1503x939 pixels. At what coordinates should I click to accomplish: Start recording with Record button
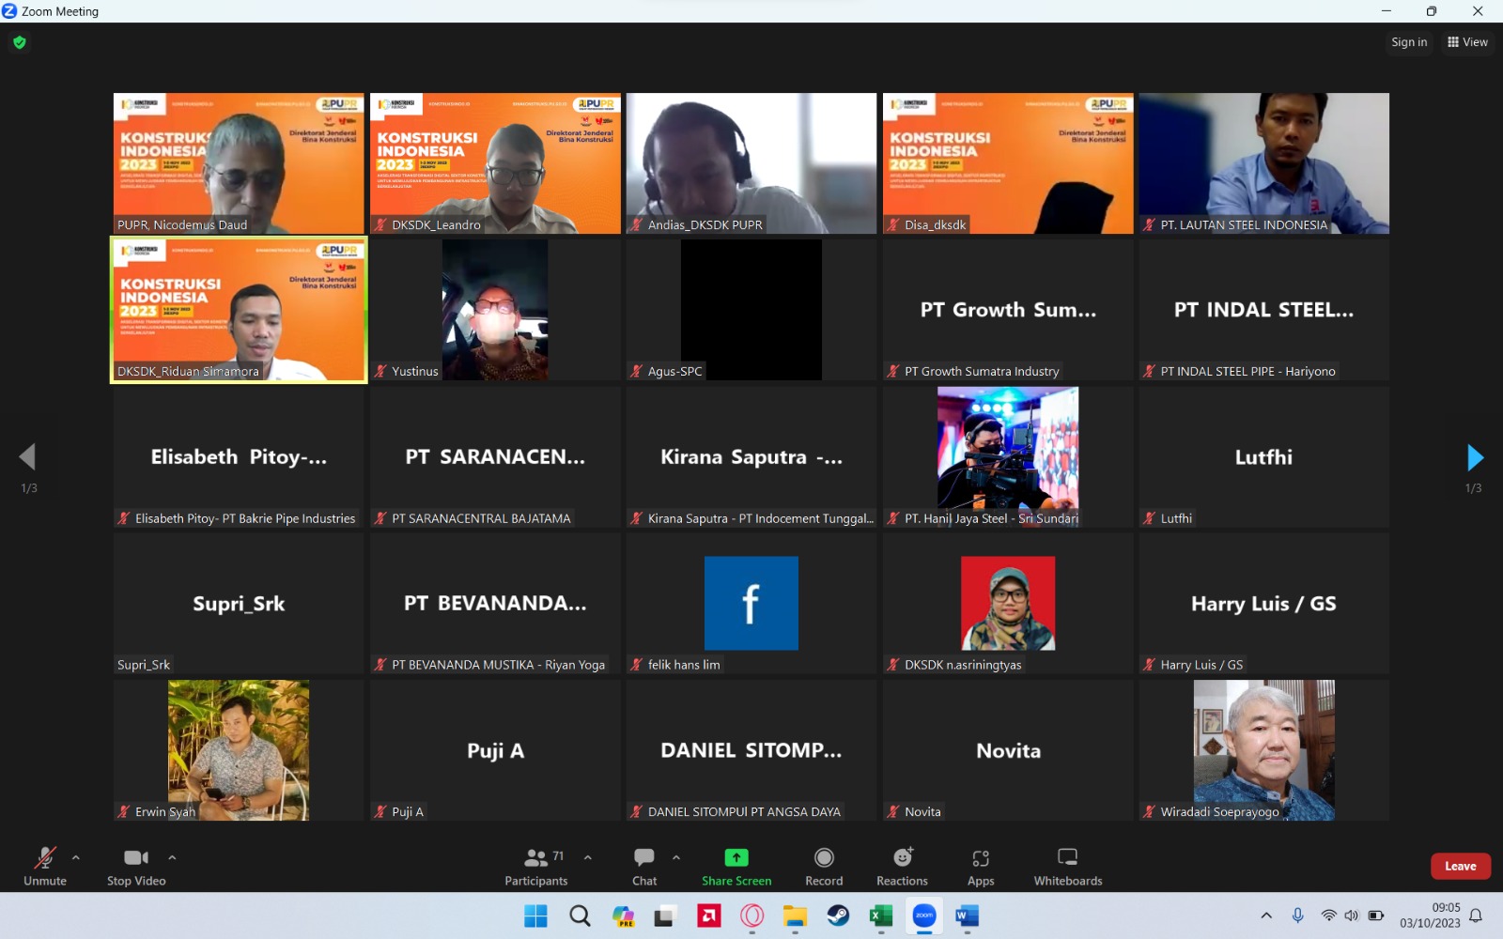coord(824,866)
